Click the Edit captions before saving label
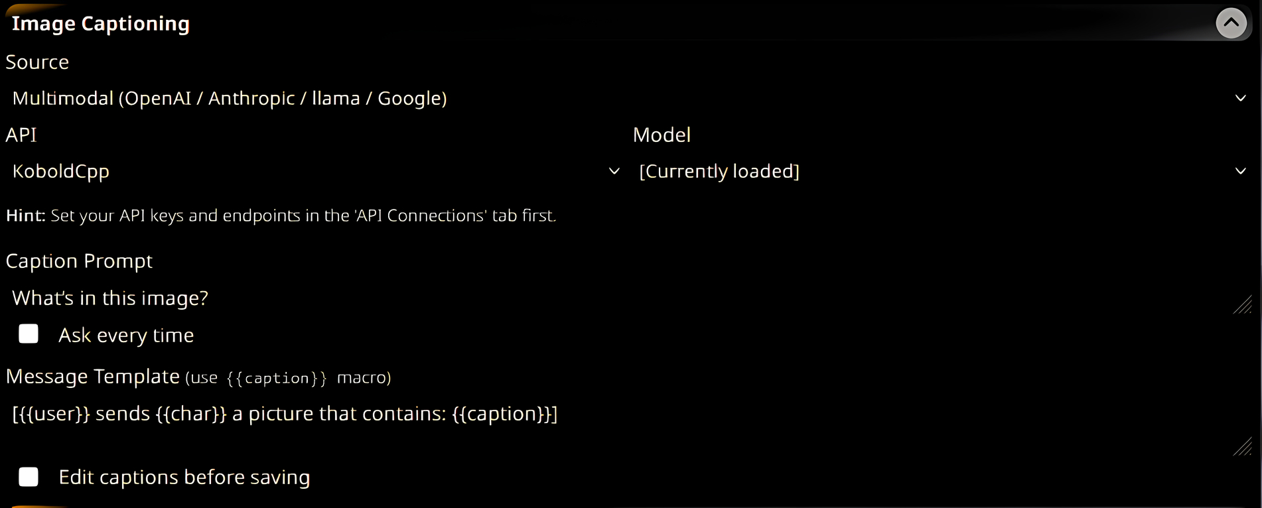The height and width of the screenshot is (508, 1262). pos(184,477)
